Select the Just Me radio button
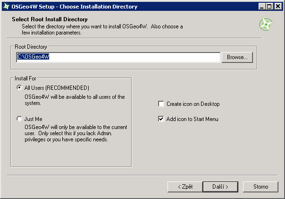The width and height of the screenshot is (285, 199). (19, 119)
